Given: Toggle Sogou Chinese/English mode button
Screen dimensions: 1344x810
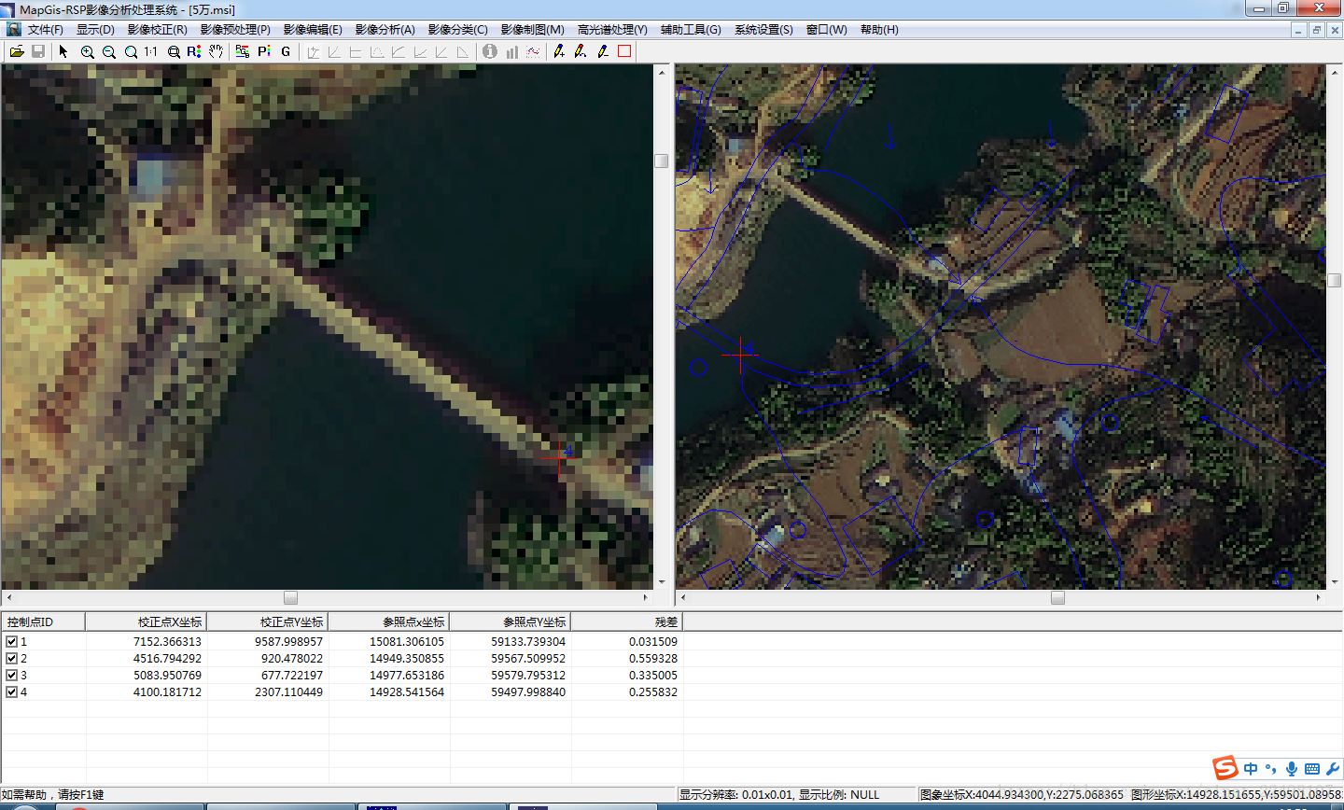Looking at the screenshot, I should pos(1251,769).
